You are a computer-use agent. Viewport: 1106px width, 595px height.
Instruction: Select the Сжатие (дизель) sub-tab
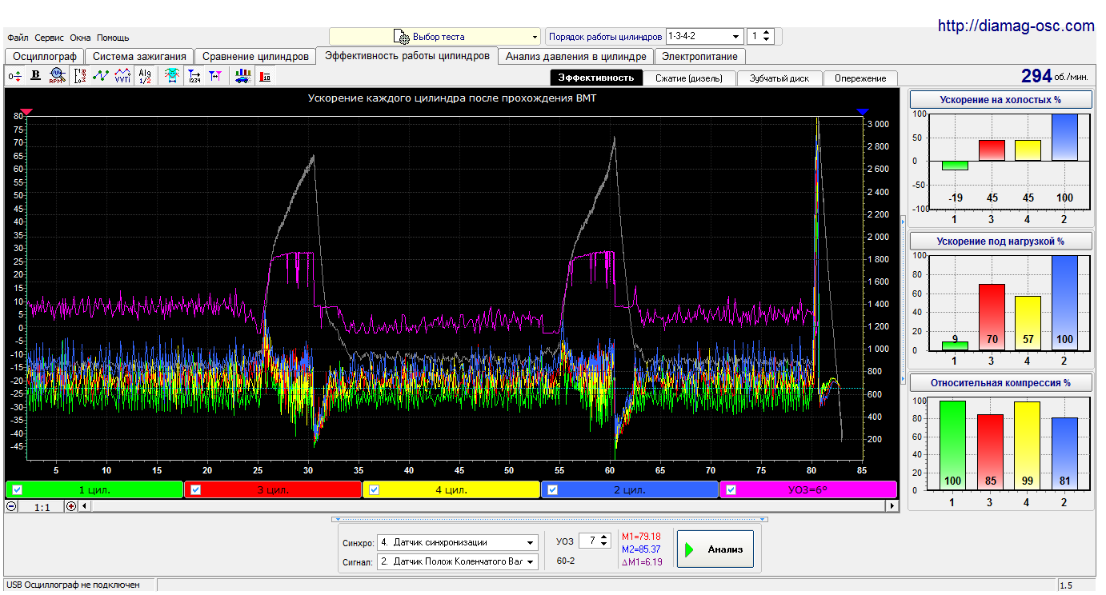coord(689,78)
